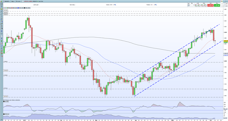The width and height of the screenshot is (228, 121).
Task: Click the ATR (14) indicator panel label
Action: (7, 114)
